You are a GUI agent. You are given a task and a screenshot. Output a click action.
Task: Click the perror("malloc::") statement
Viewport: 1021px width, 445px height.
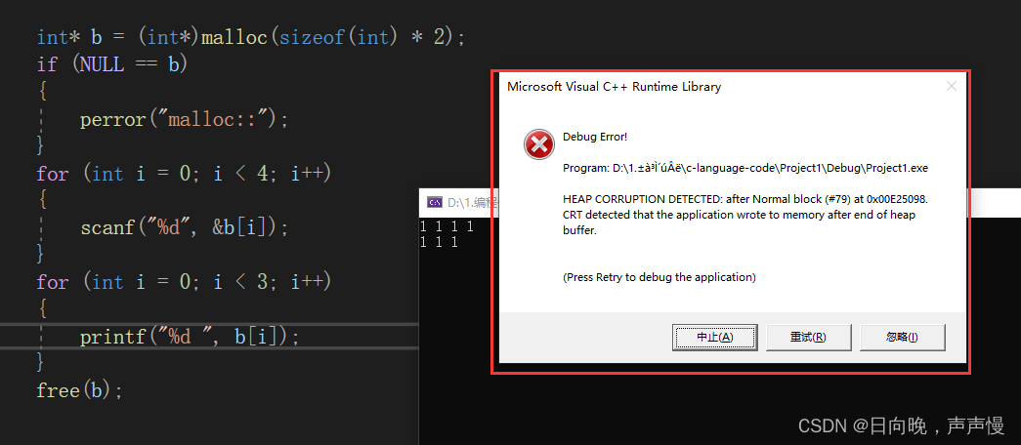coord(184,120)
